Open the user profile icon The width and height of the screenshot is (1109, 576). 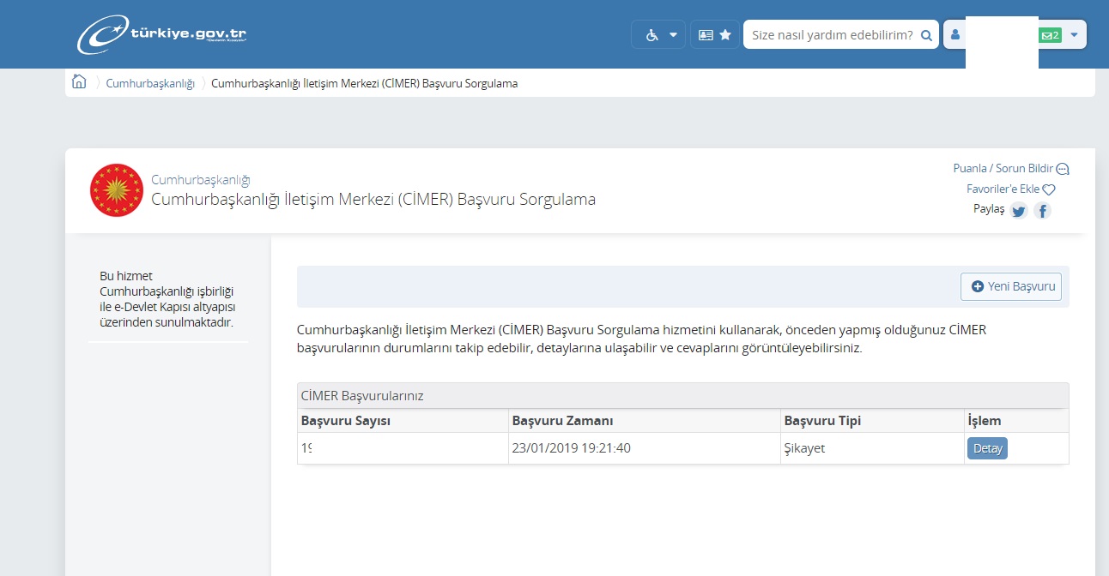click(954, 35)
